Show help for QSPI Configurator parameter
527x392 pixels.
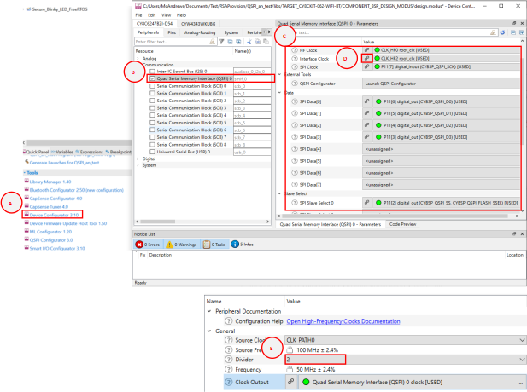(295, 84)
